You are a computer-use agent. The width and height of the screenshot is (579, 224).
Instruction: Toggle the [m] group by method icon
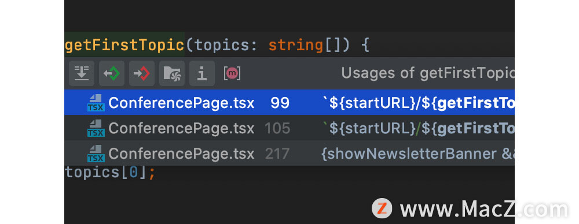pos(232,73)
